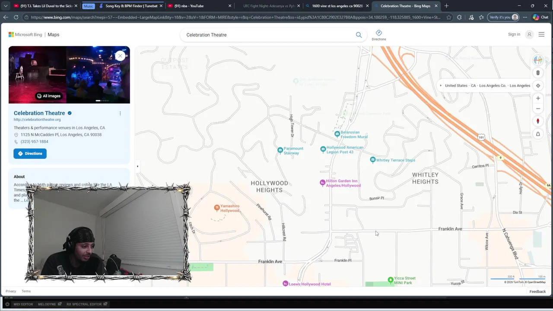Open the celebrationtheatre.org website link
553x311 pixels.
[37, 120]
